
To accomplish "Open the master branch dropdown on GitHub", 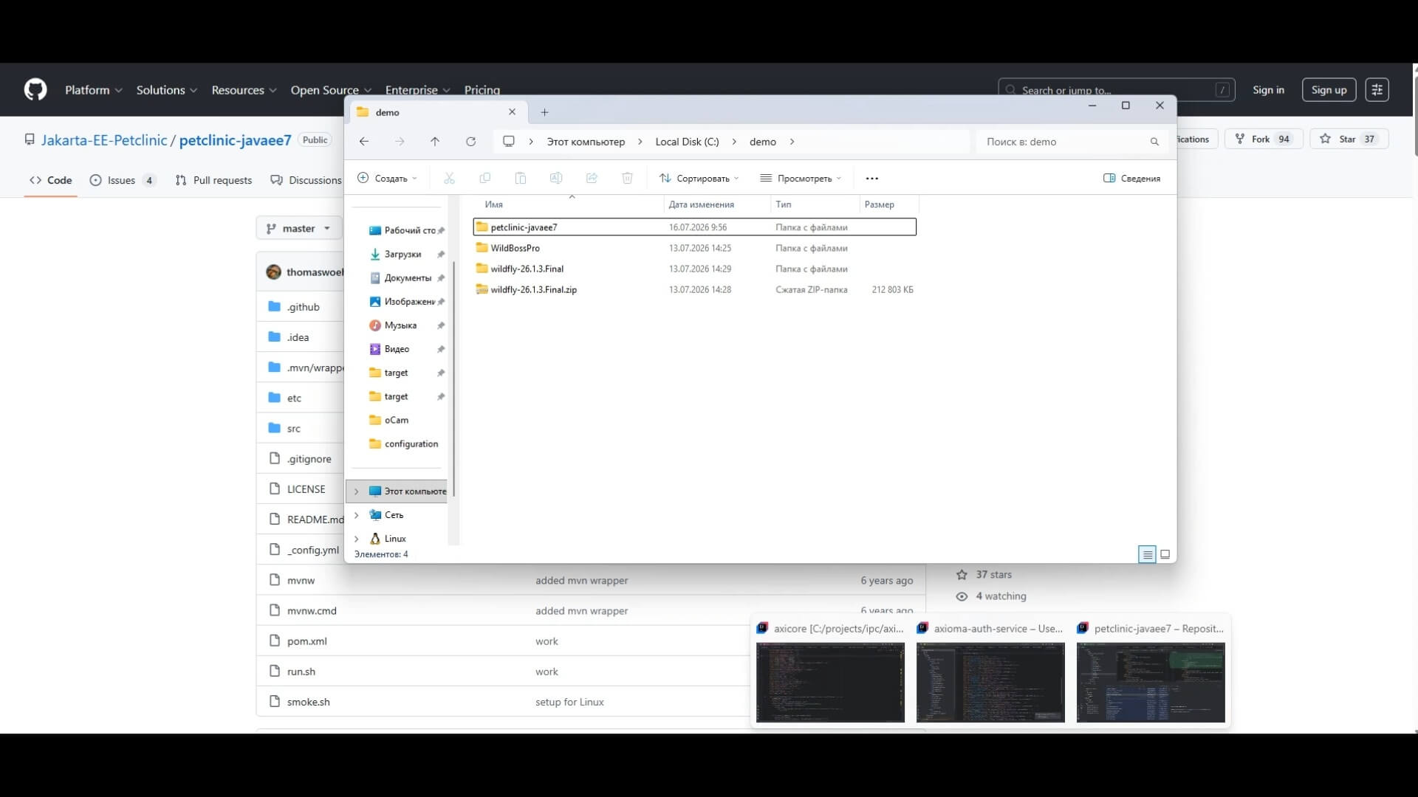I will point(298,229).
